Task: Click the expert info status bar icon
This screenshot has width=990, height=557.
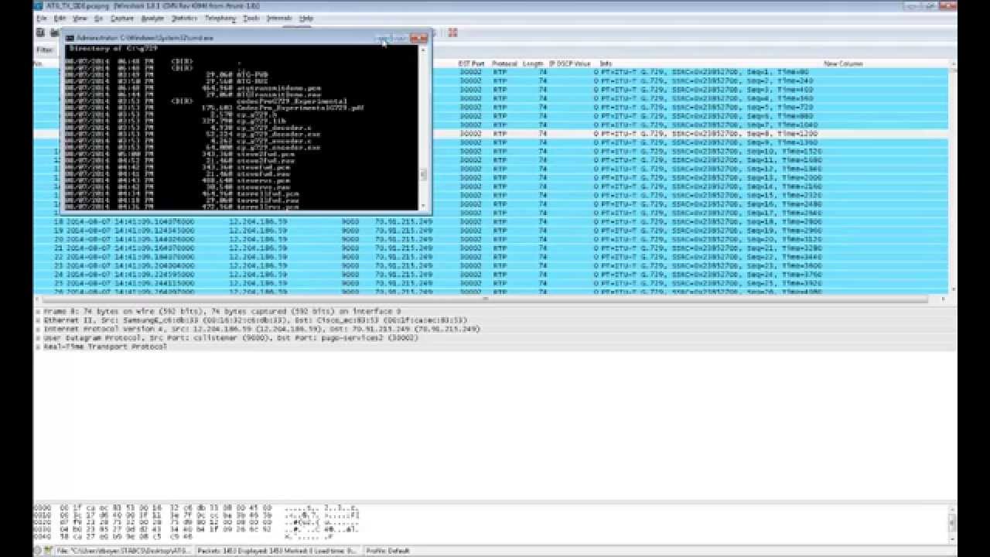Action: [38, 551]
